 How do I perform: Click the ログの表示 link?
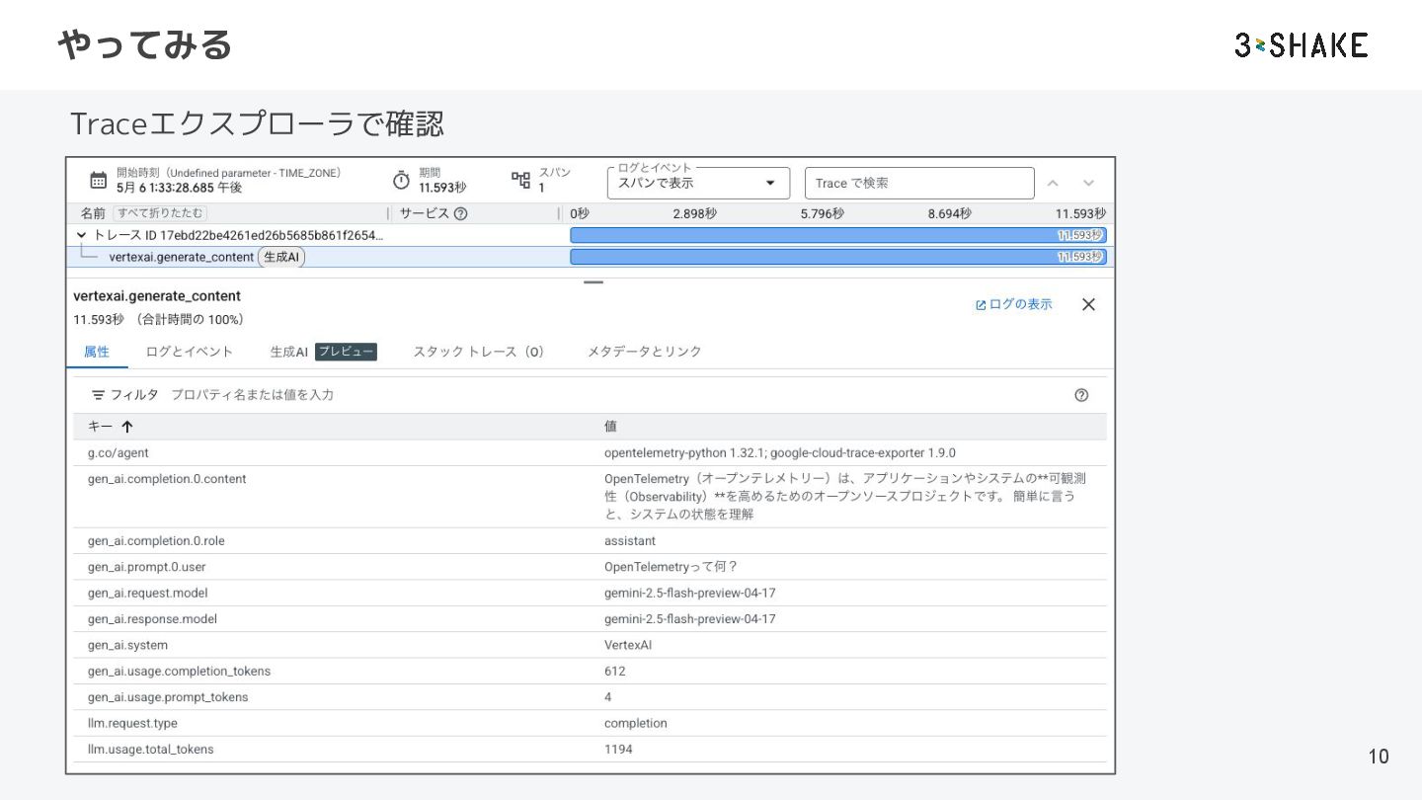point(1013,304)
